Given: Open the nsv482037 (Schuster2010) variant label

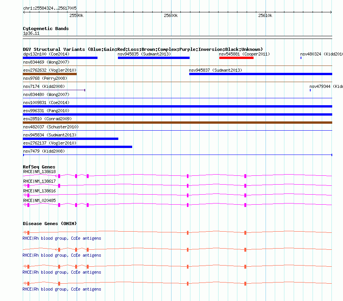Looking at the screenshot, I should (x=51, y=127).
